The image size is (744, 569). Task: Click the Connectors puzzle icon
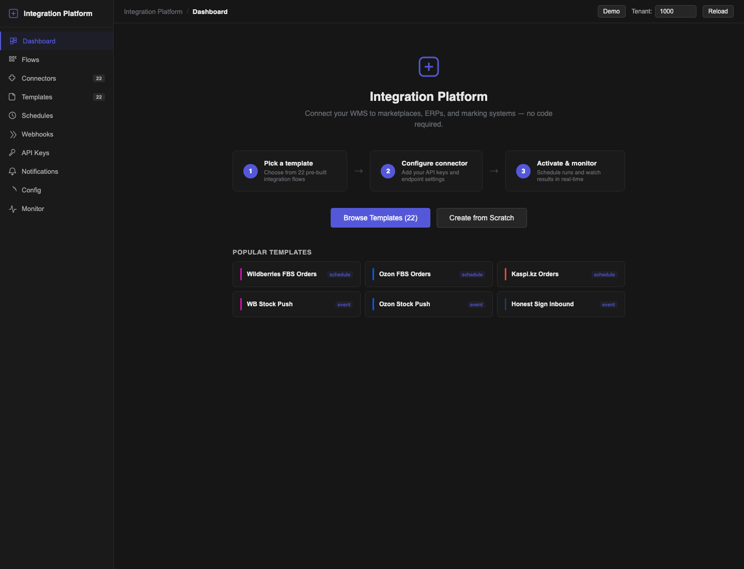[x=12, y=78]
